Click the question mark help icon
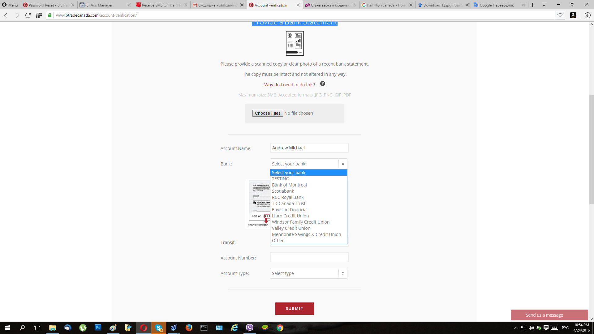Viewport: 594px width, 334px height. (323, 83)
